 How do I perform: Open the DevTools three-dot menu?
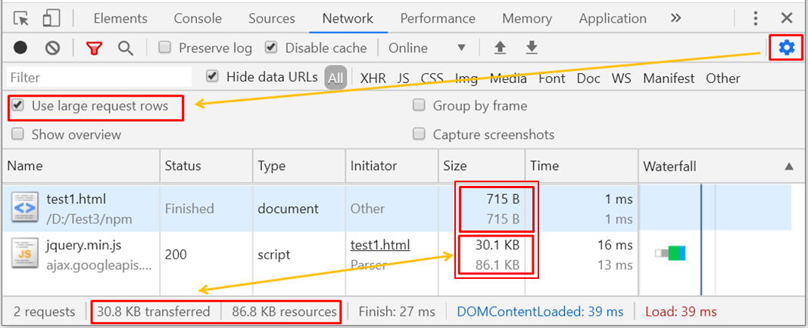click(x=756, y=18)
